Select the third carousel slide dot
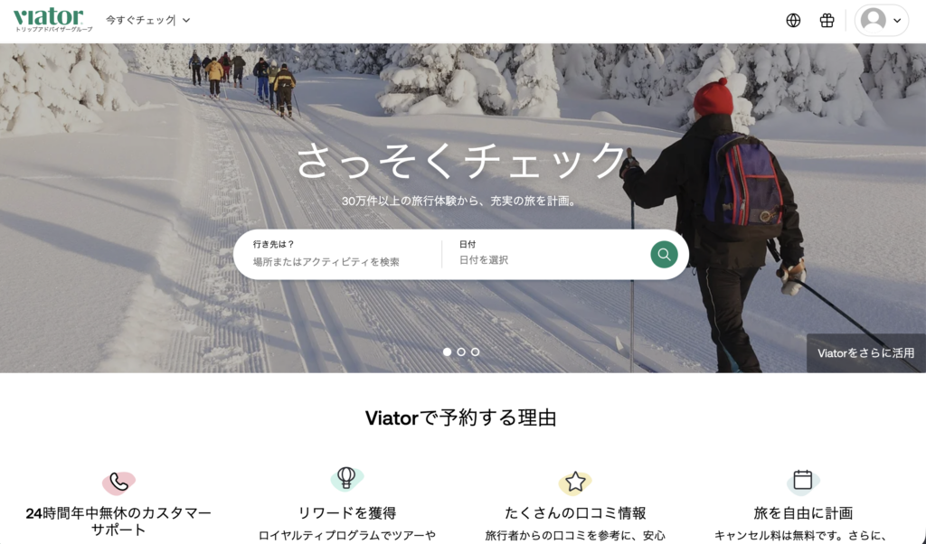 tap(476, 352)
